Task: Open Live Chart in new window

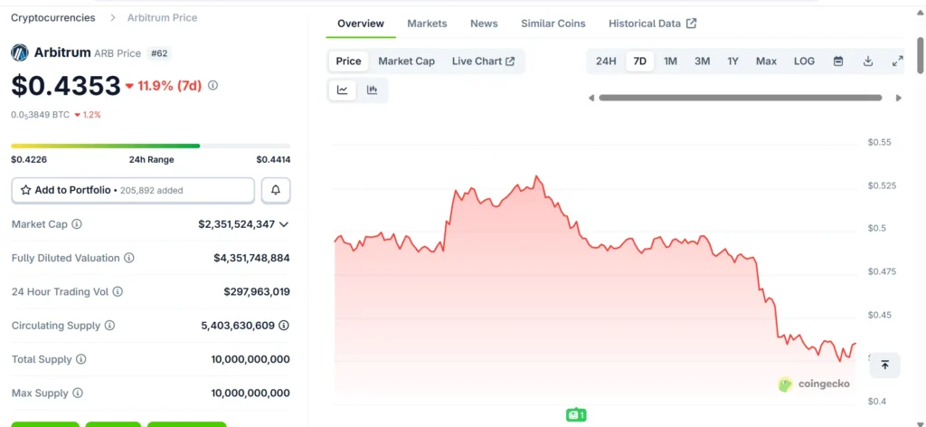Action: [483, 61]
